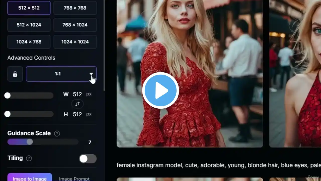
Task: Open the Tiling help question icon
Action: pos(29,158)
